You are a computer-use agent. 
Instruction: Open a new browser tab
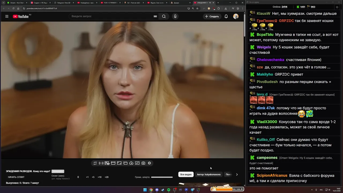pos(218,3)
